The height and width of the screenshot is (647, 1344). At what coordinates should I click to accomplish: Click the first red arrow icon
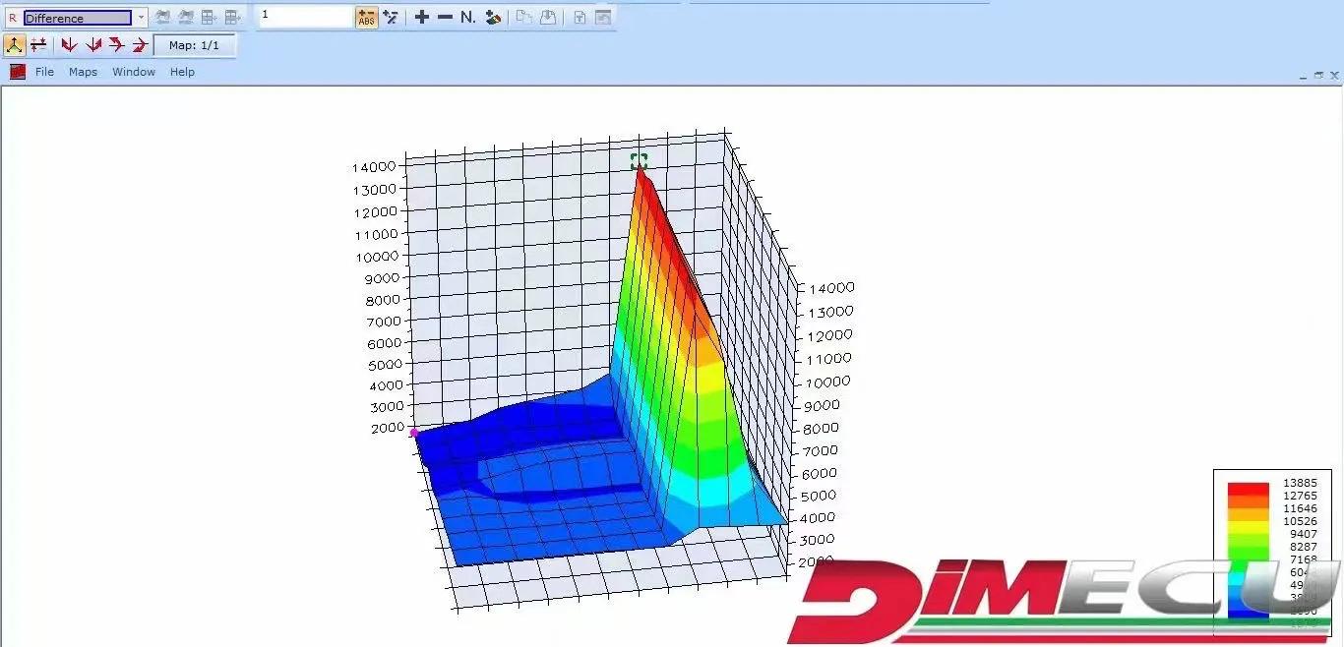[x=69, y=45]
